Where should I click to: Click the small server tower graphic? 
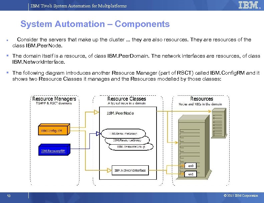click(219, 123)
